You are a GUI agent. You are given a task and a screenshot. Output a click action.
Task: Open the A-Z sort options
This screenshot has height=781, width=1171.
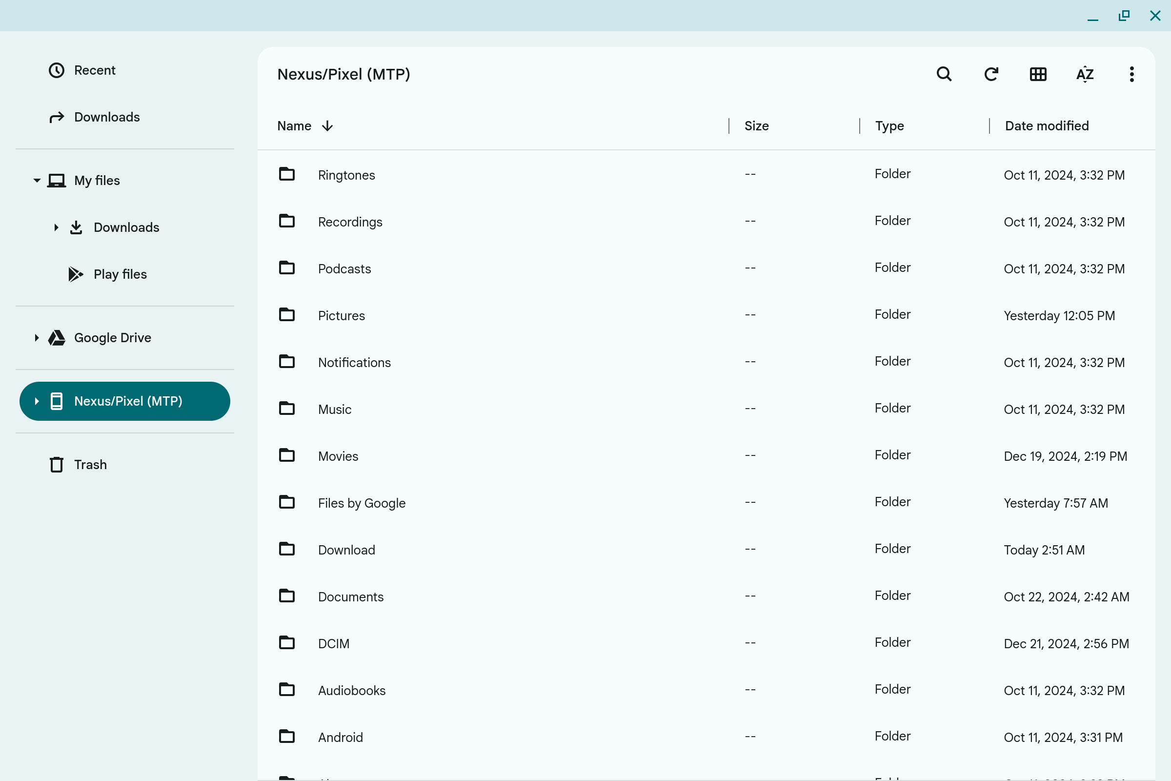(x=1084, y=74)
